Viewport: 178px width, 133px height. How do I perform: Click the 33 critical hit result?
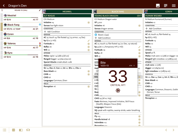(118, 76)
